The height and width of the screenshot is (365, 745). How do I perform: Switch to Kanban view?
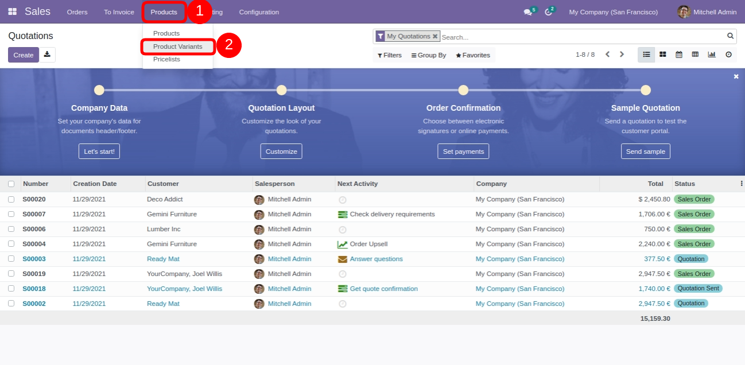662,55
